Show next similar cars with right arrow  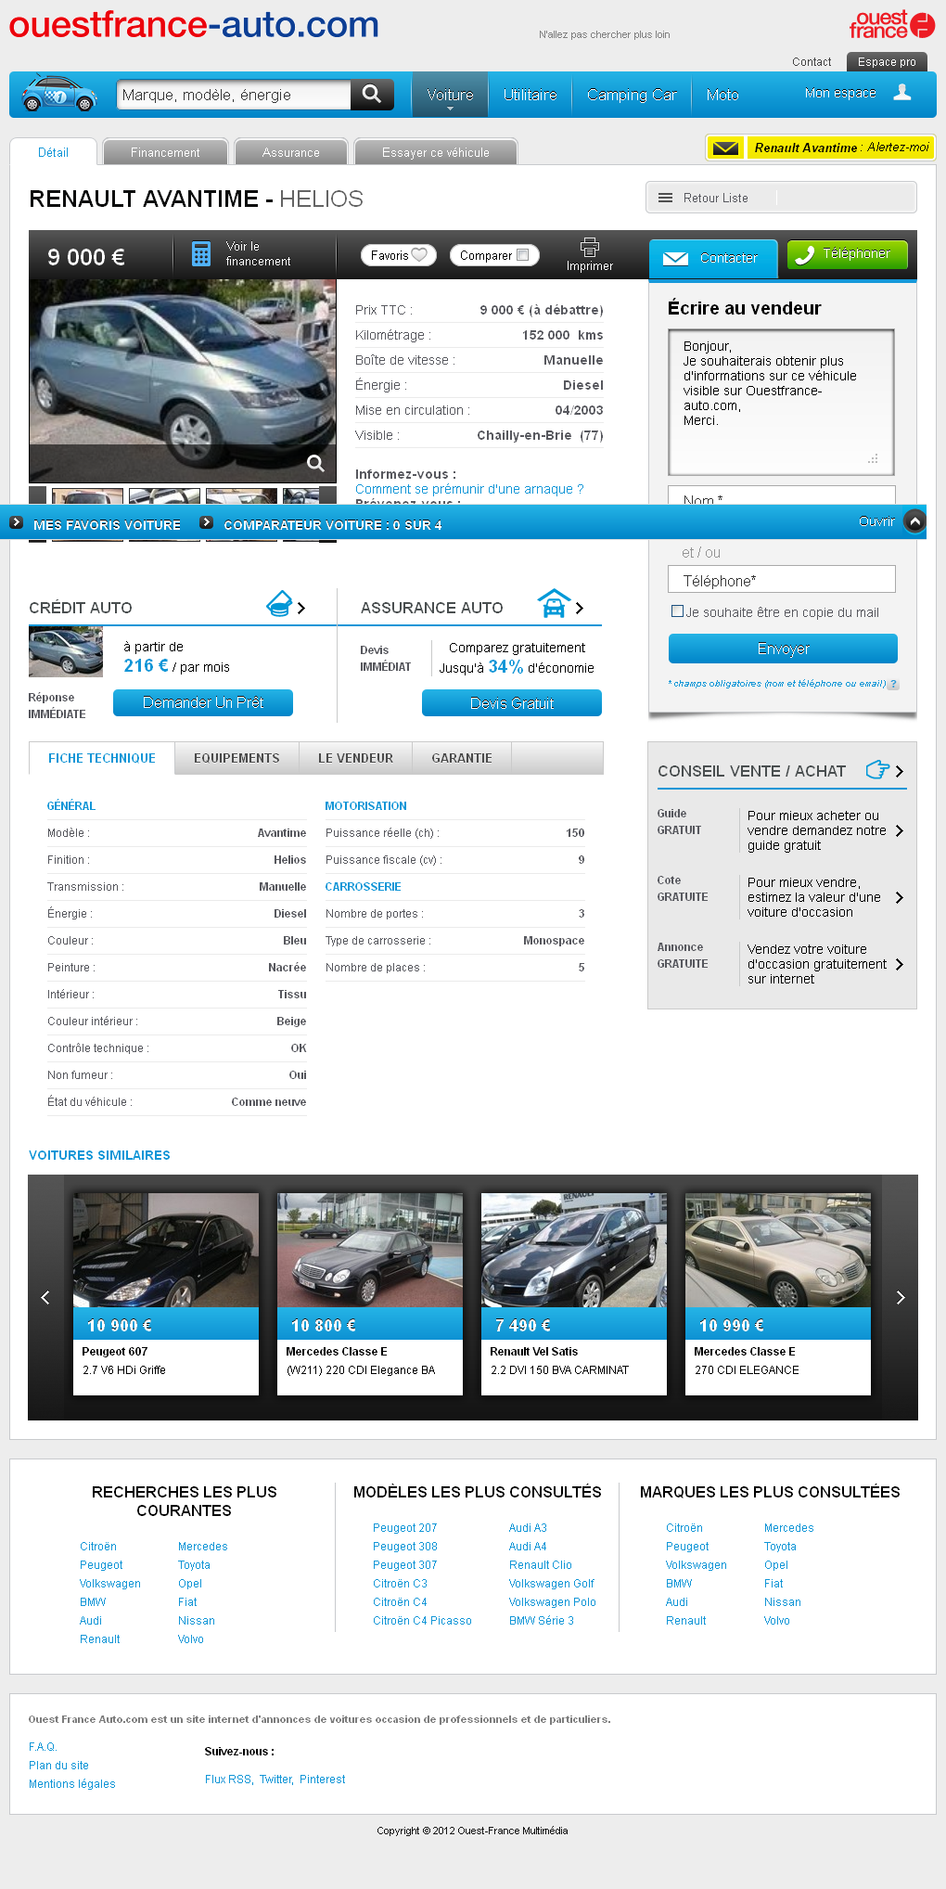pos(900,1297)
